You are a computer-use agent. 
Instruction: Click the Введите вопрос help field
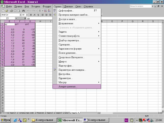[141, 6]
